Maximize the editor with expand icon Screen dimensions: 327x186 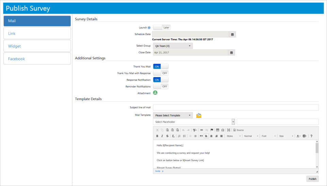pyautogui.click(x=229, y=130)
